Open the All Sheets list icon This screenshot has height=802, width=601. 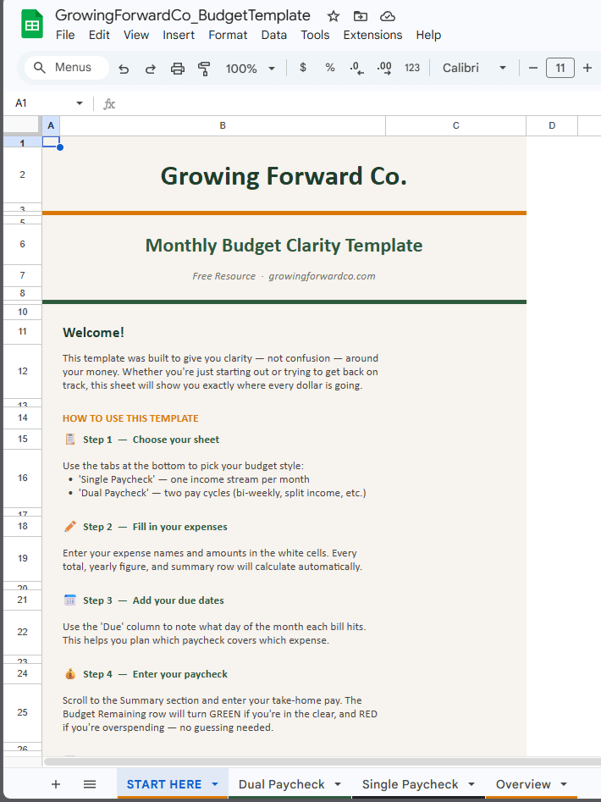click(x=90, y=784)
